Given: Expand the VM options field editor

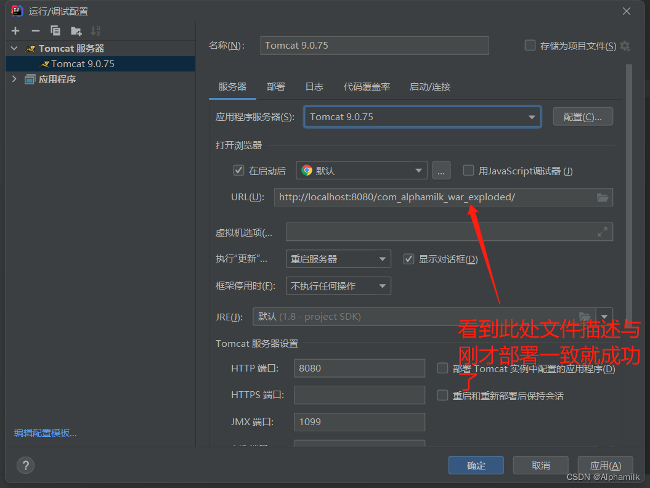Looking at the screenshot, I should (603, 232).
